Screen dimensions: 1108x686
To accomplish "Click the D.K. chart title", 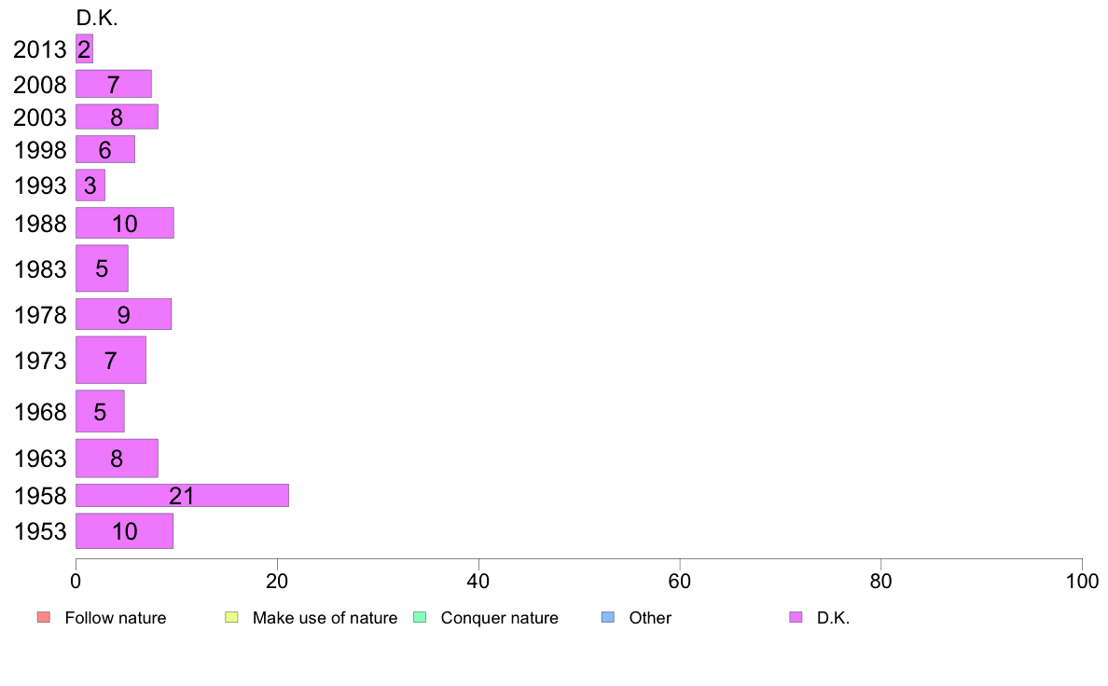I will pyautogui.click(x=97, y=18).
